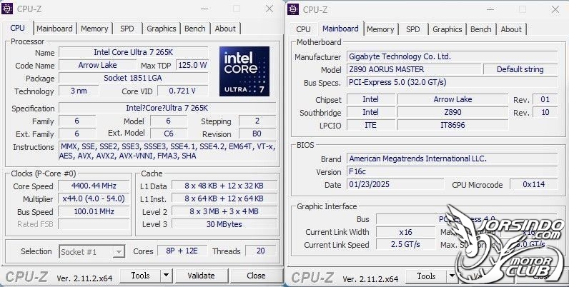Click the BIOS Brand value American Megatrends
This screenshot has height=287, width=569.
click(x=452, y=158)
